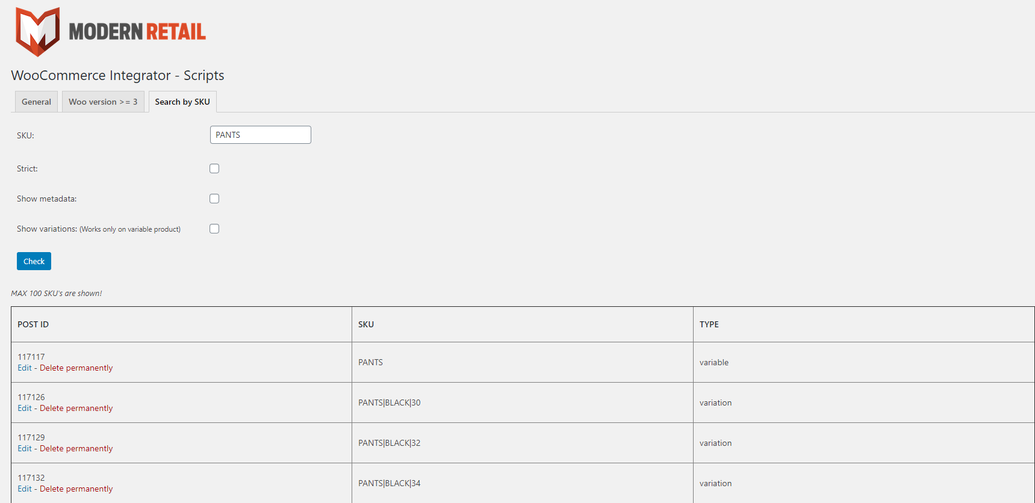
Task: Click the post ID number 117132
Action: click(x=31, y=478)
